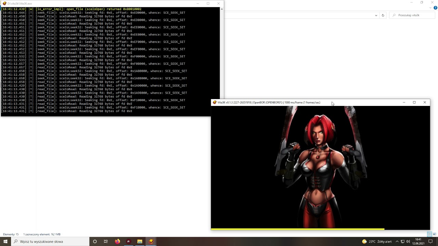The height and width of the screenshot is (246, 438).
Task: Click the Vita3K emulator window title icon
Action: pos(215,102)
